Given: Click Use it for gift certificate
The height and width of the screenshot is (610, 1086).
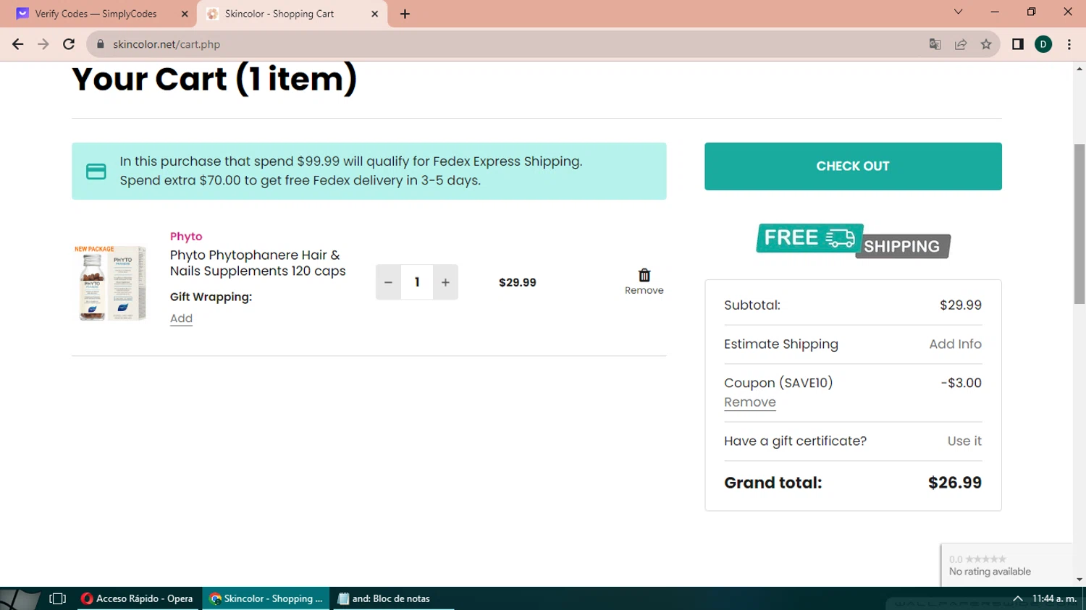Looking at the screenshot, I should [964, 441].
